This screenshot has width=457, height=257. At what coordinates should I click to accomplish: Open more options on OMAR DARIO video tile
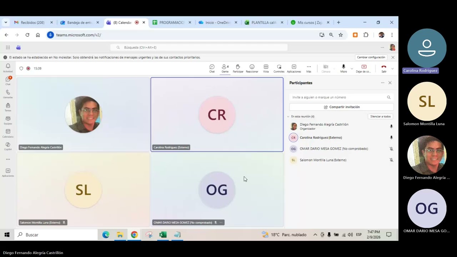coord(221,222)
